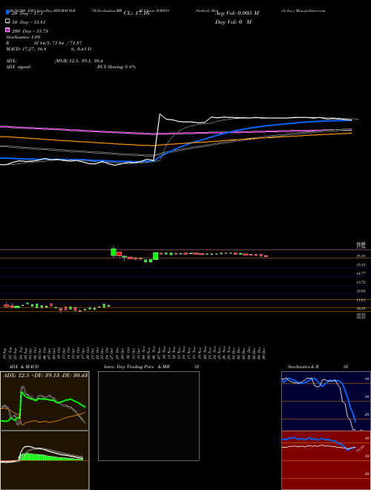Click the 13.72 price axis label

(x=361, y=282)
